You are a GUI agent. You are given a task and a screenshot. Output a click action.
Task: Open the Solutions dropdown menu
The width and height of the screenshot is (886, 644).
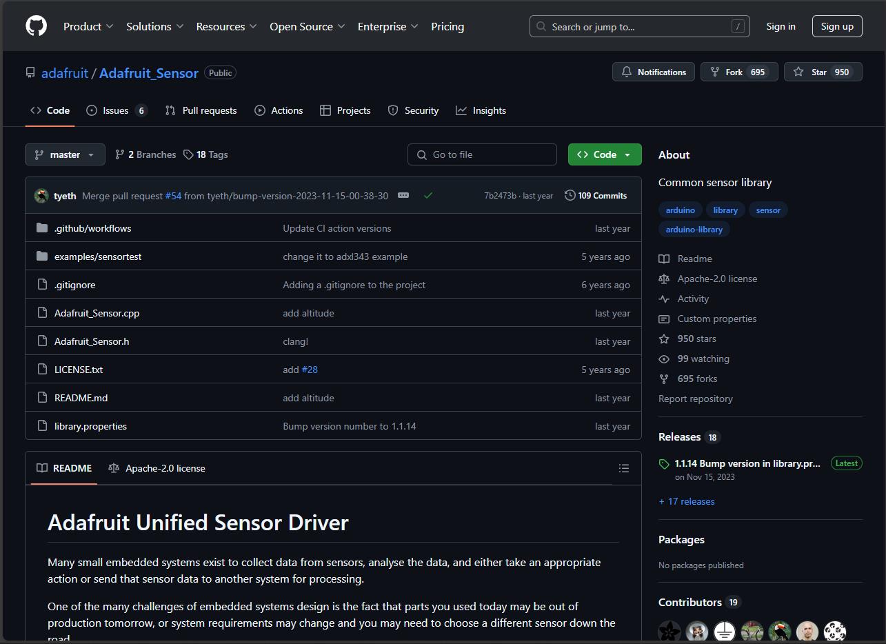click(x=154, y=26)
